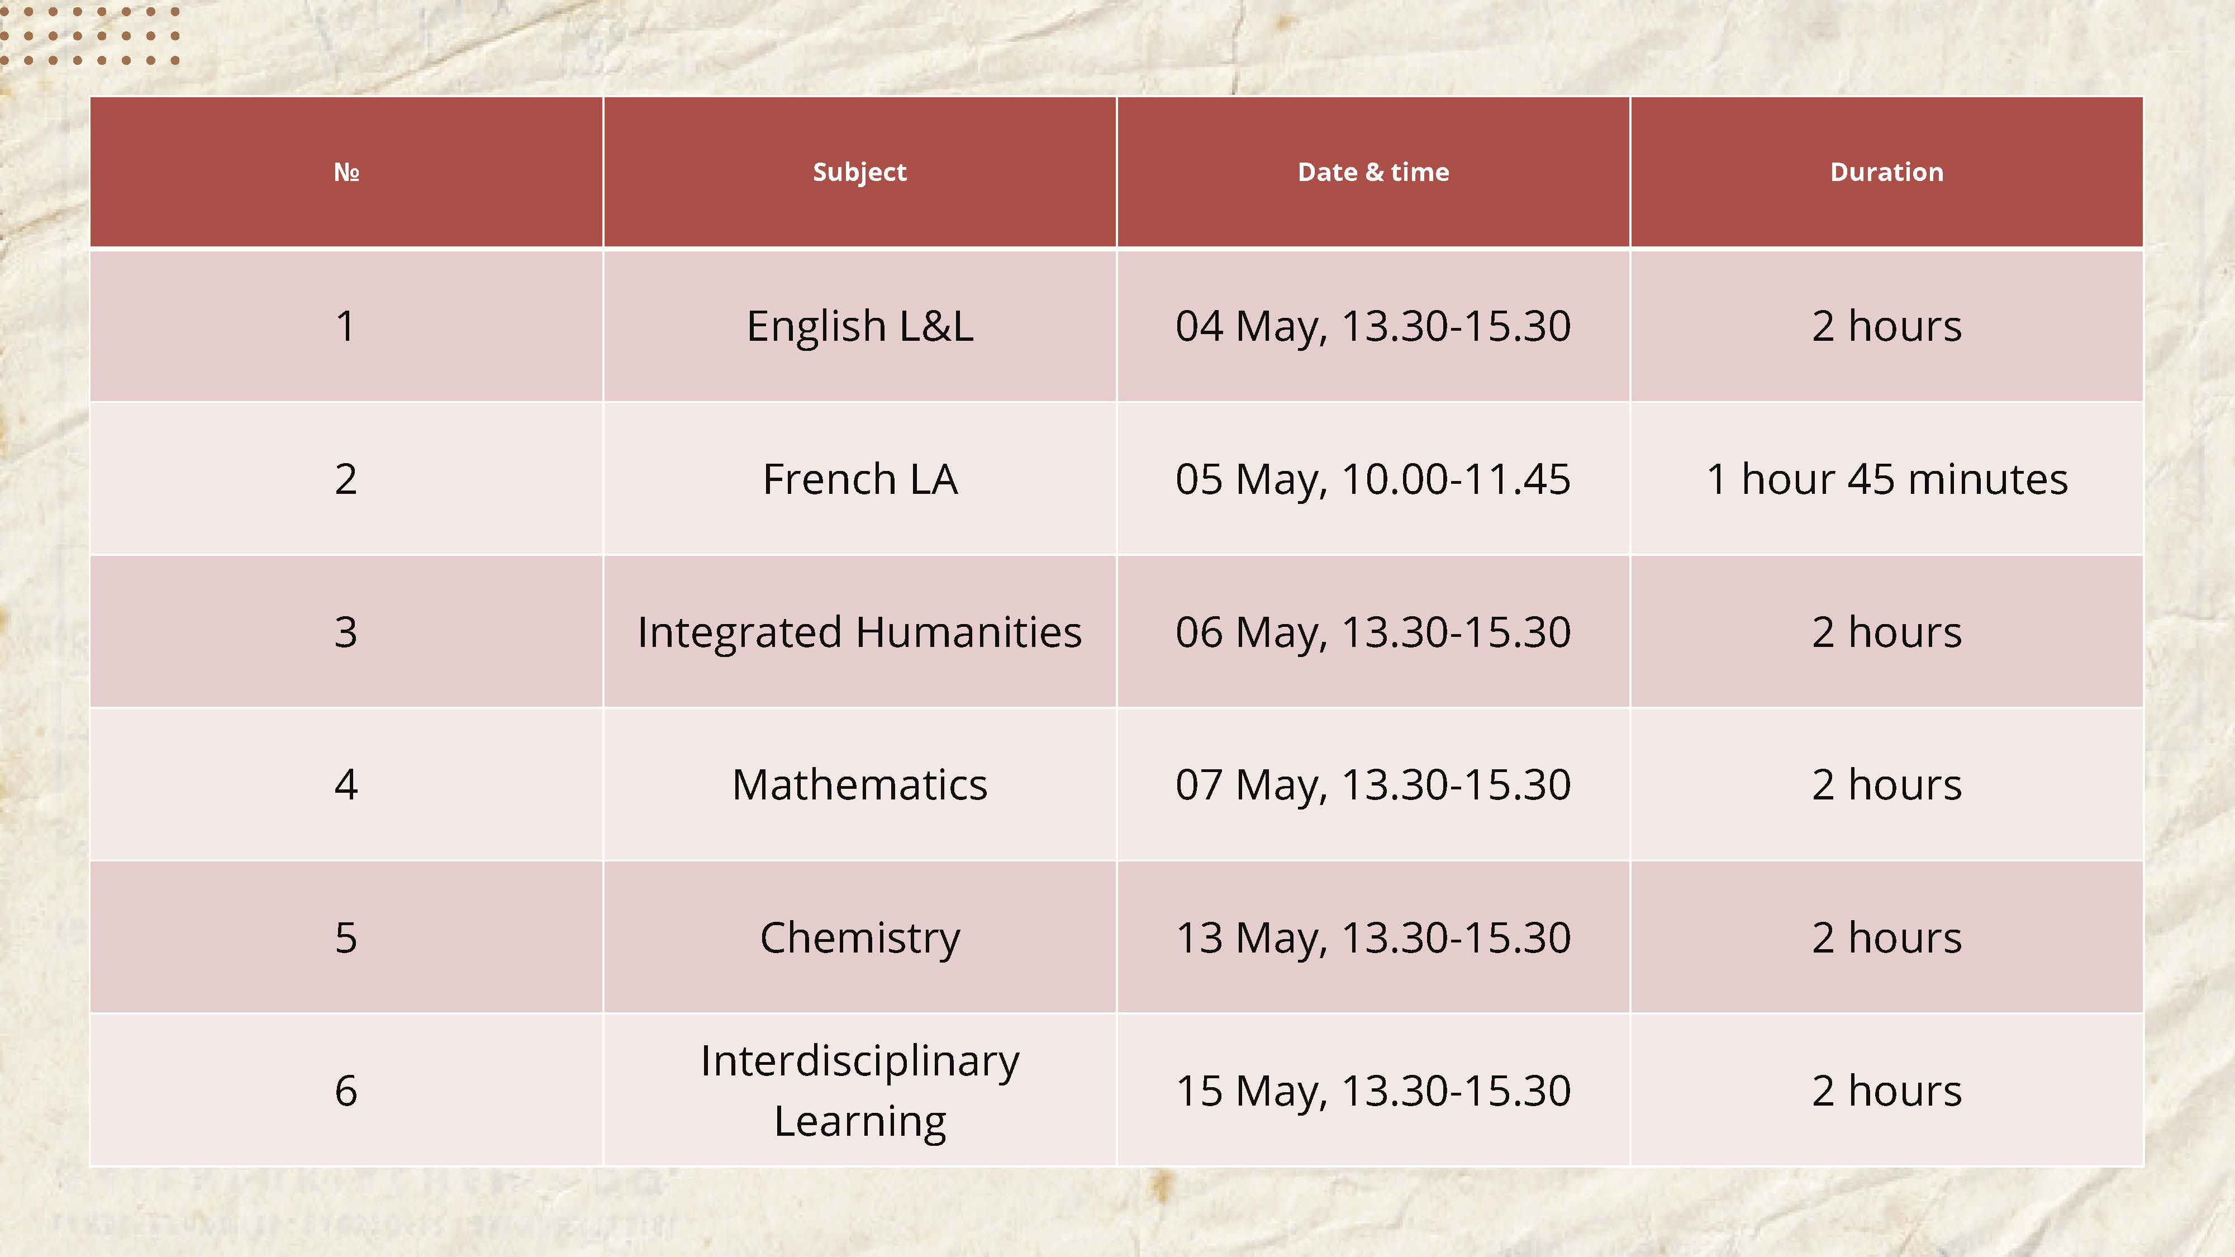Click the "04 May, 13.30-15.30" cell
Viewport: 2235px width, 1257px height.
[x=1373, y=326]
